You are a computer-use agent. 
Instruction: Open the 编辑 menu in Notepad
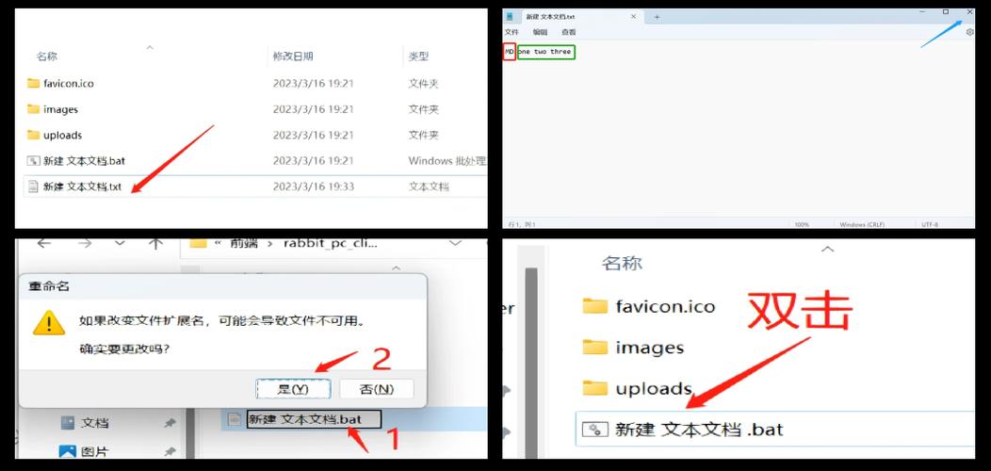point(540,32)
